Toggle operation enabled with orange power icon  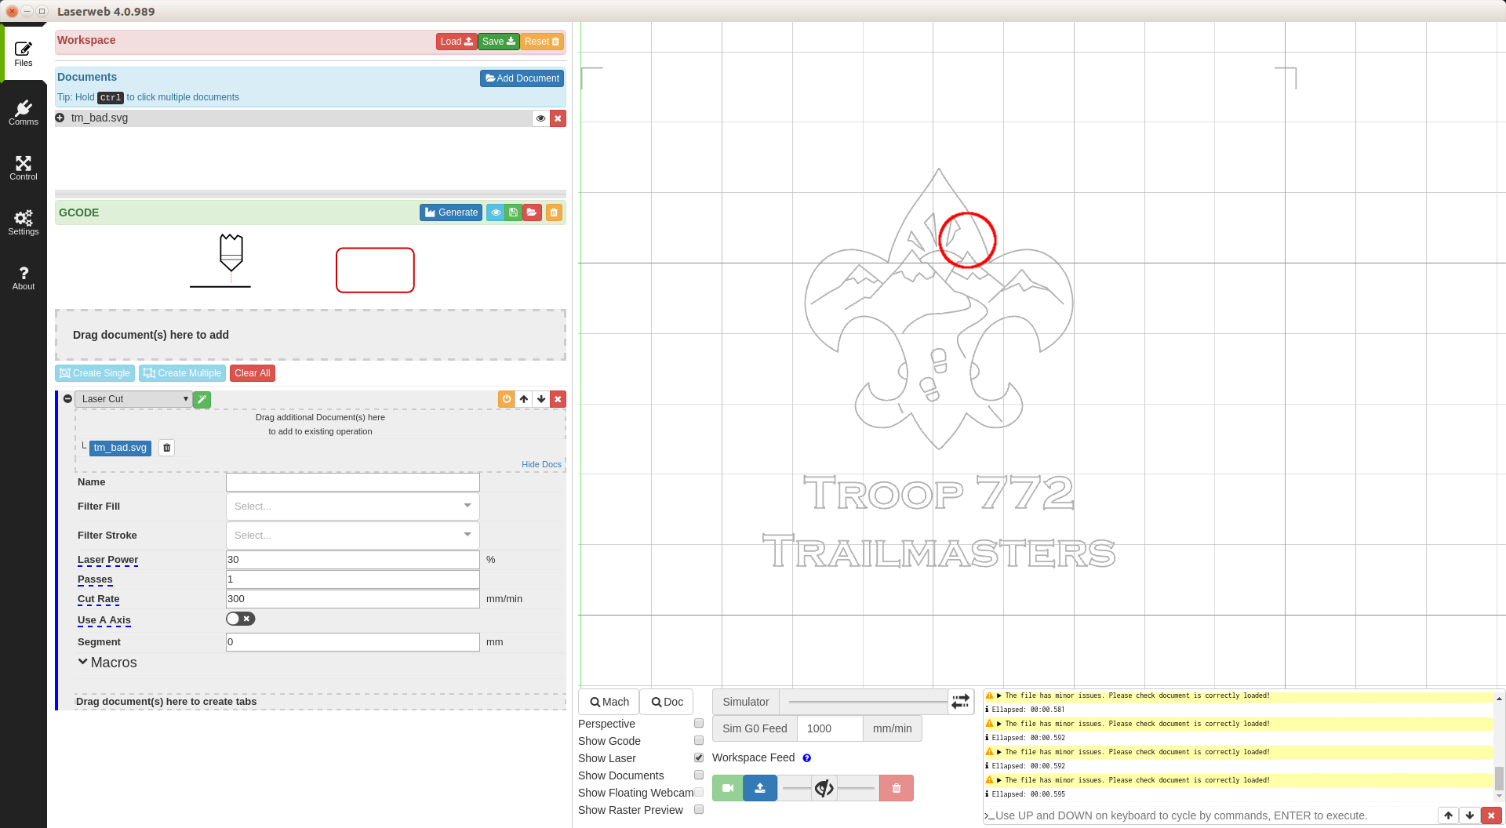coord(507,399)
